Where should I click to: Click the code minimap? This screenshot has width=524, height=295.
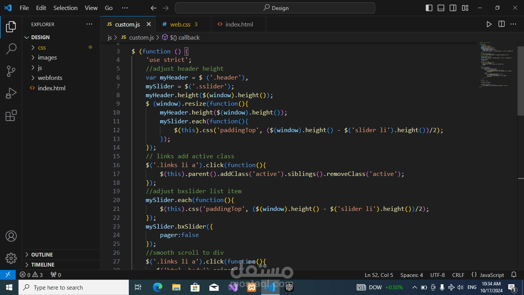coord(498,65)
